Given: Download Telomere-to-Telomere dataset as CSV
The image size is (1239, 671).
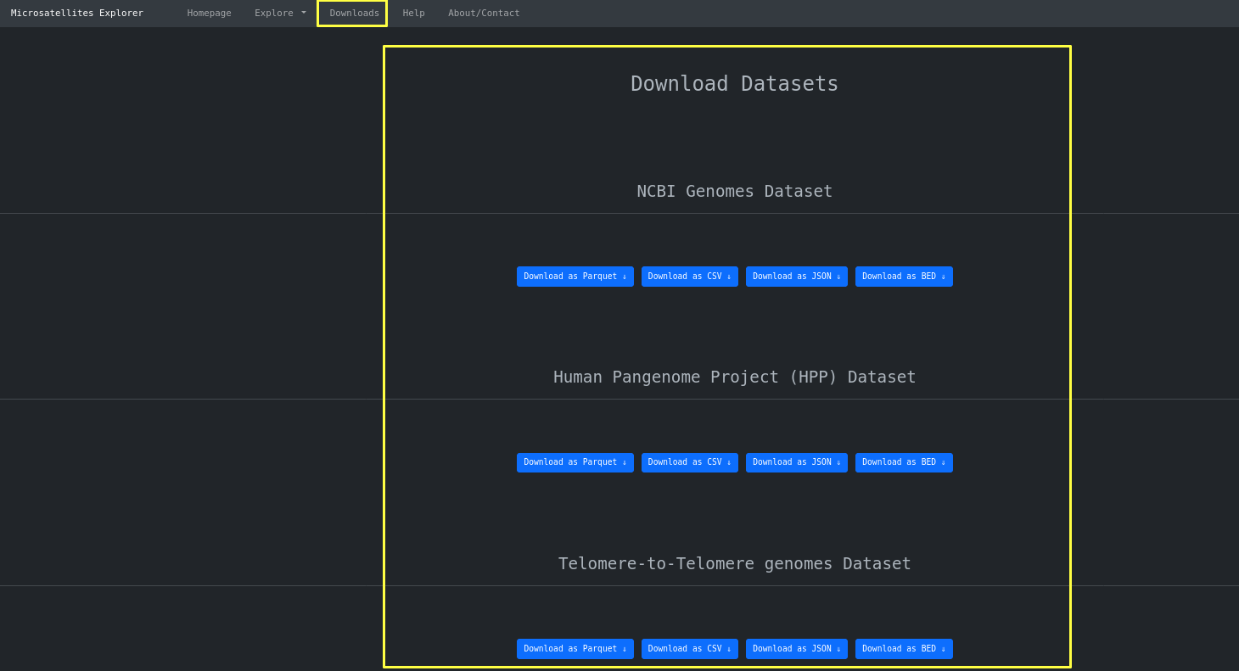Looking at the screenshot, I should click(x=689, y=649).
